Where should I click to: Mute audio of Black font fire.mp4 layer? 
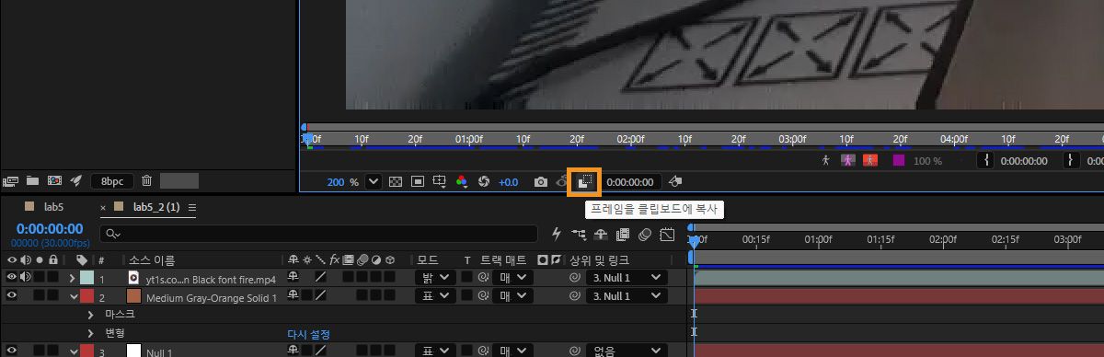pyautogui.click(x=25, y=277)
